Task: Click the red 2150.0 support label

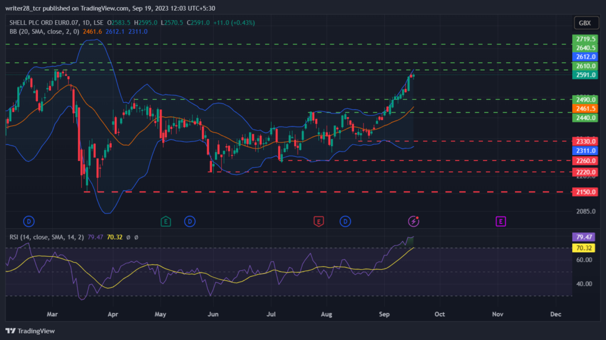Action: pos(585,192)
